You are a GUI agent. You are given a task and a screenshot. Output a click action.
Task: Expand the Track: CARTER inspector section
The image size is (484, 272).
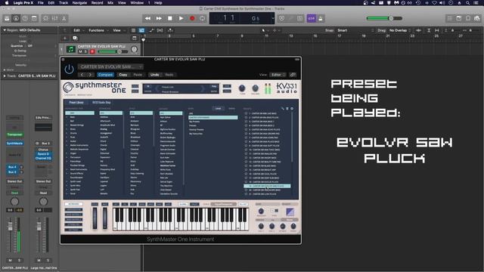(5, 76)
